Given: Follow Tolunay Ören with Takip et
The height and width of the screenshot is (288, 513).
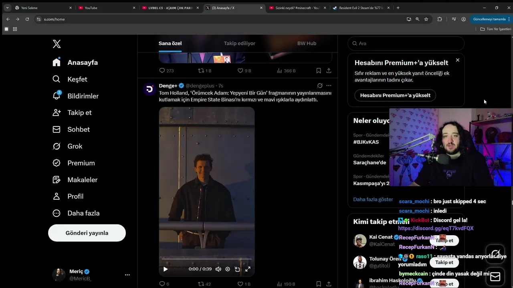Looking at the screenshot, I should 444,262.
